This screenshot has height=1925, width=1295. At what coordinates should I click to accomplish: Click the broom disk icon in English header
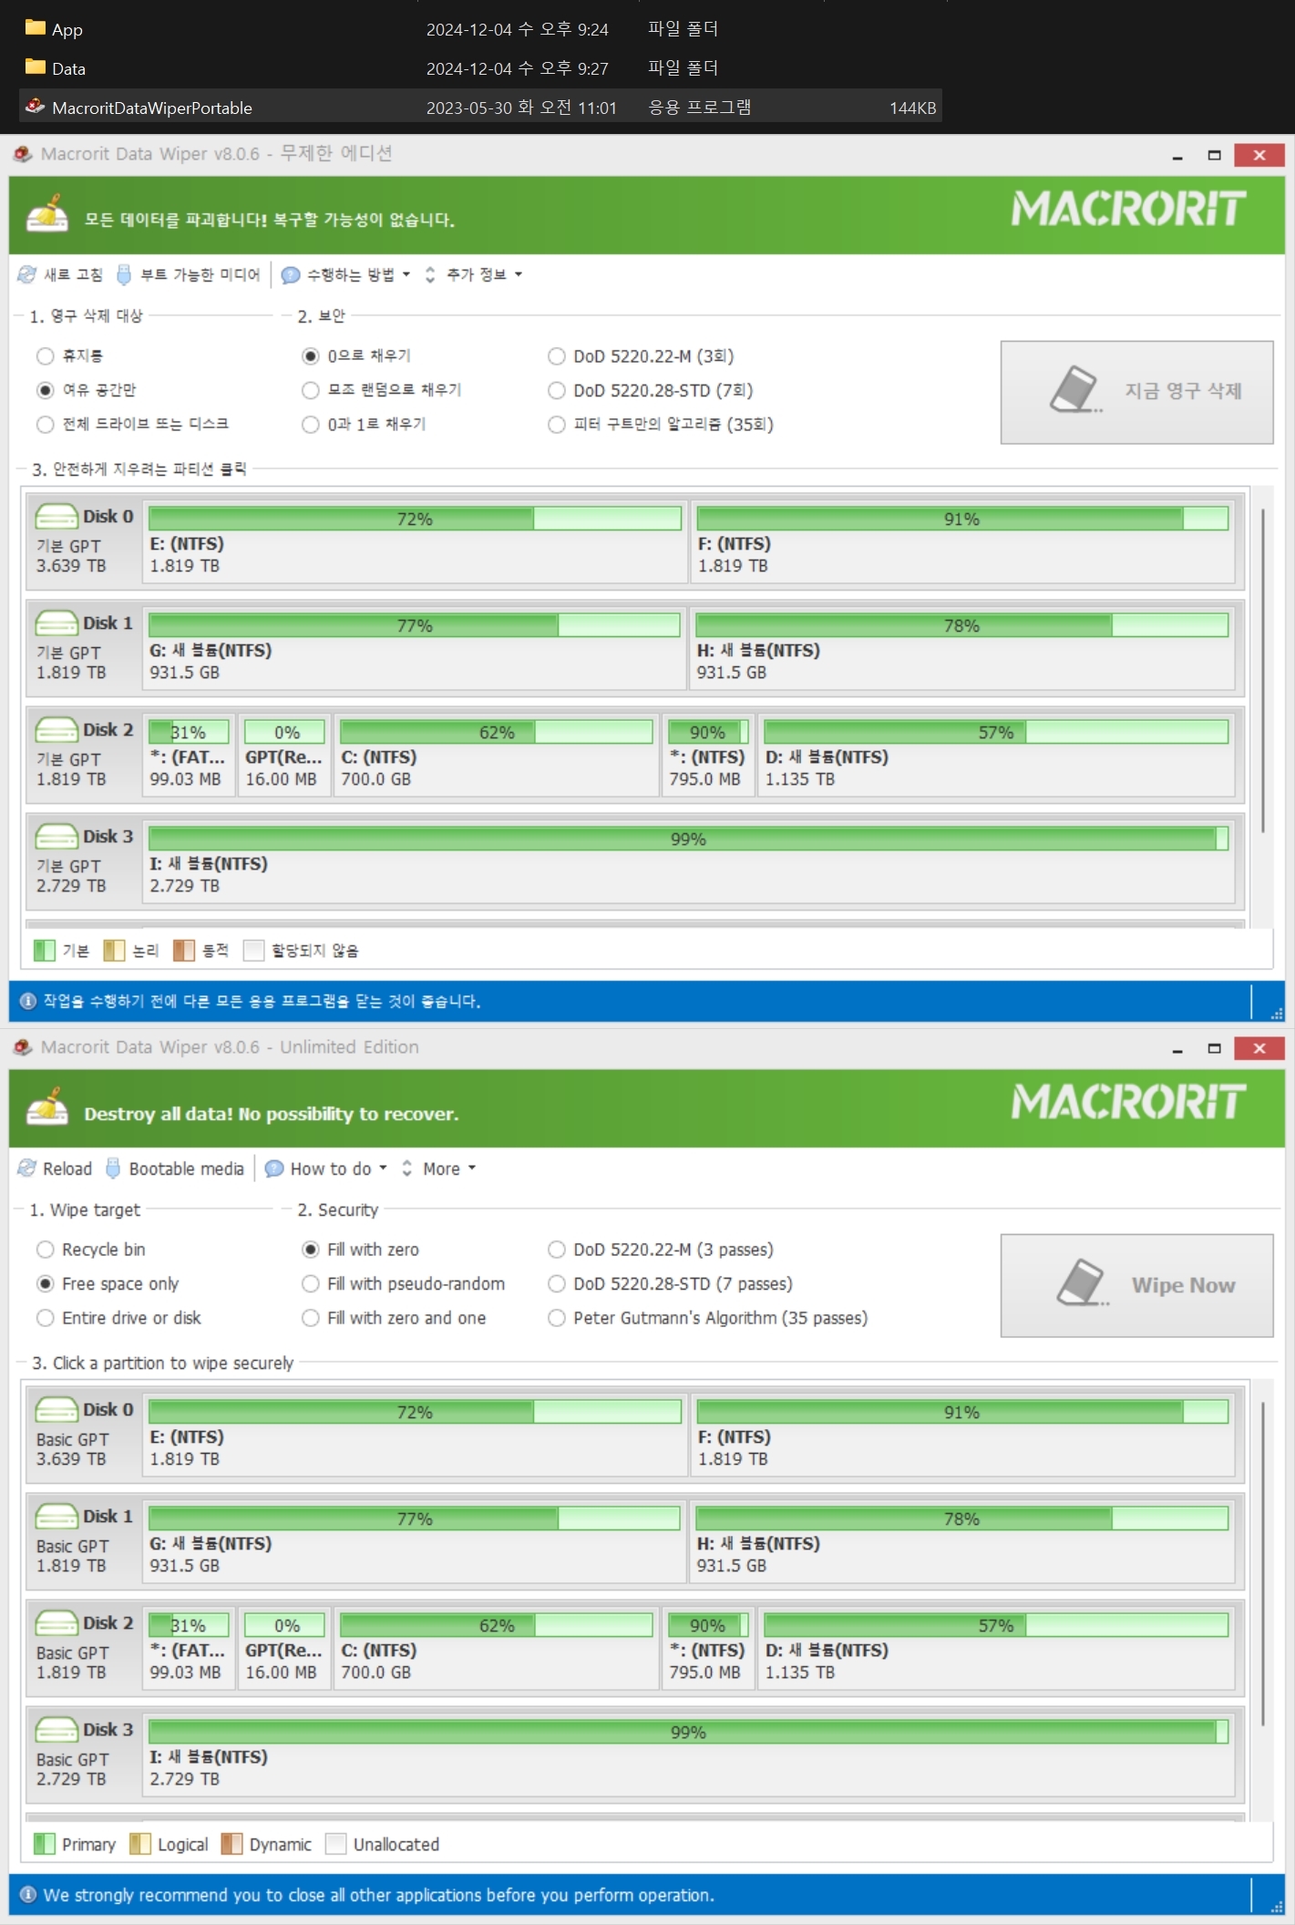[x=47, y=1106]
